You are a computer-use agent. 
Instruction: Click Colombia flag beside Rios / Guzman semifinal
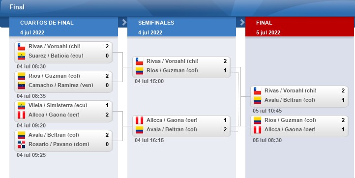tap(140, 71)
